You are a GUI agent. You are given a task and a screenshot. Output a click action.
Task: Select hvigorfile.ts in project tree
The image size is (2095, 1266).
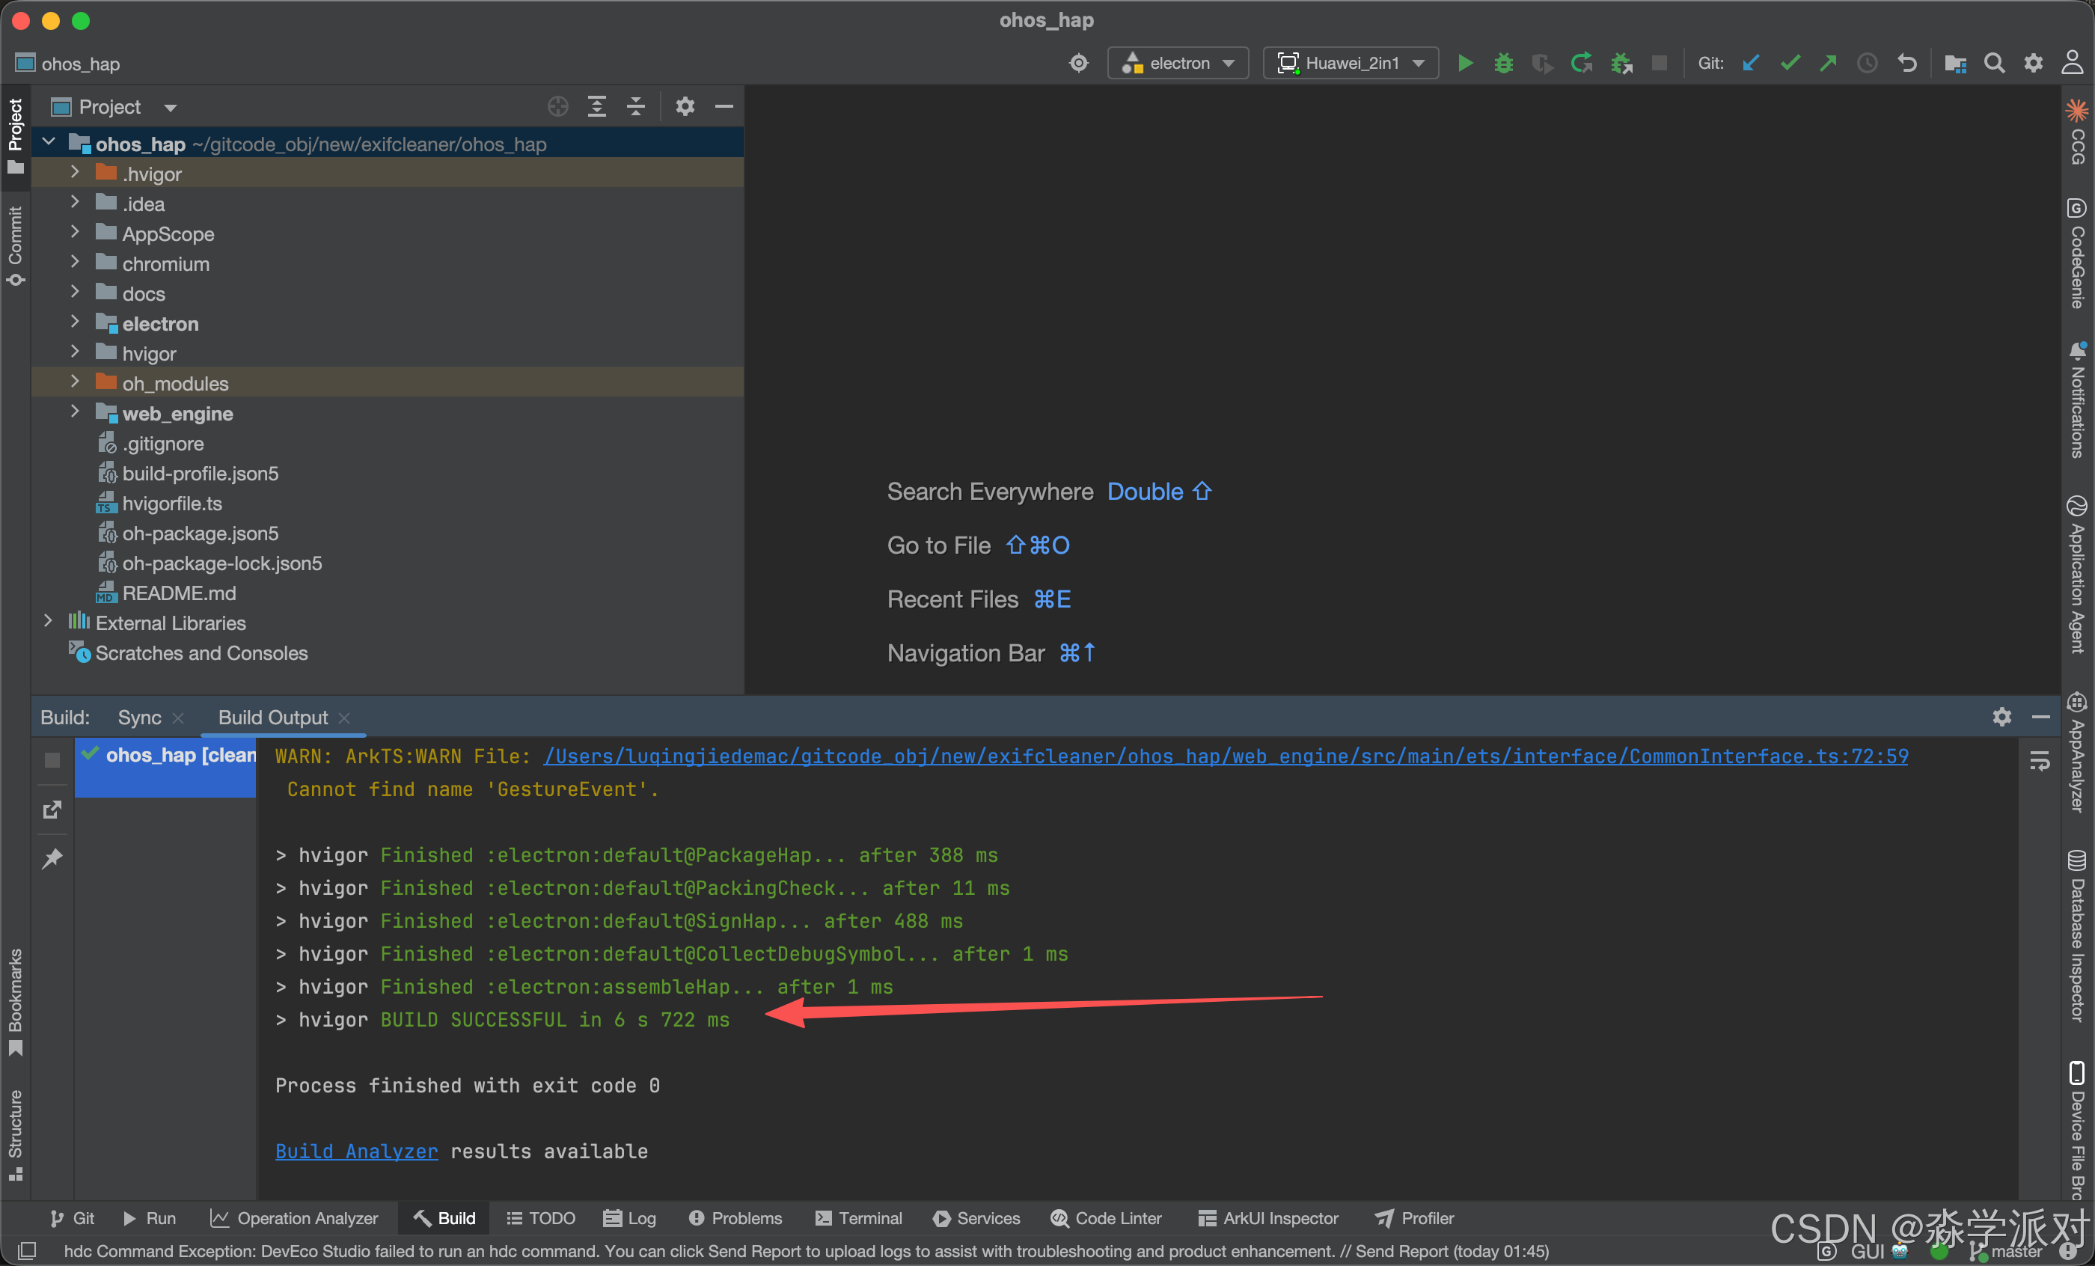point(172,503)
